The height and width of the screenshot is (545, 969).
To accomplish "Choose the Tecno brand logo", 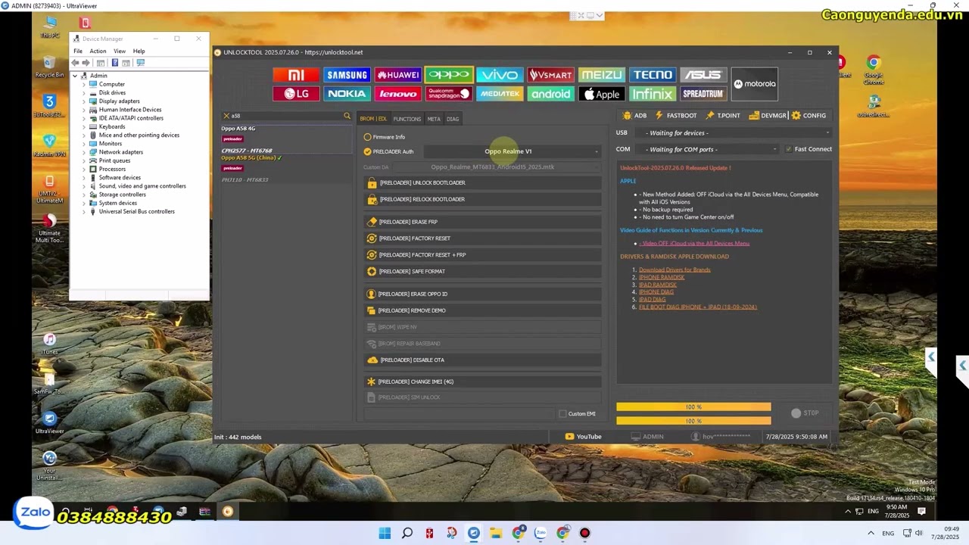I will 653,75.
